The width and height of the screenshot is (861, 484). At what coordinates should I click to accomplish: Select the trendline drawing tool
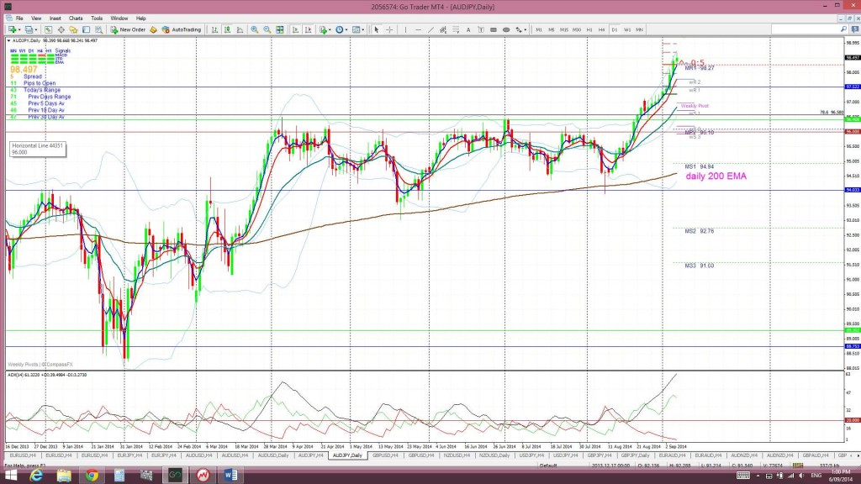click(x=430, y=29)
